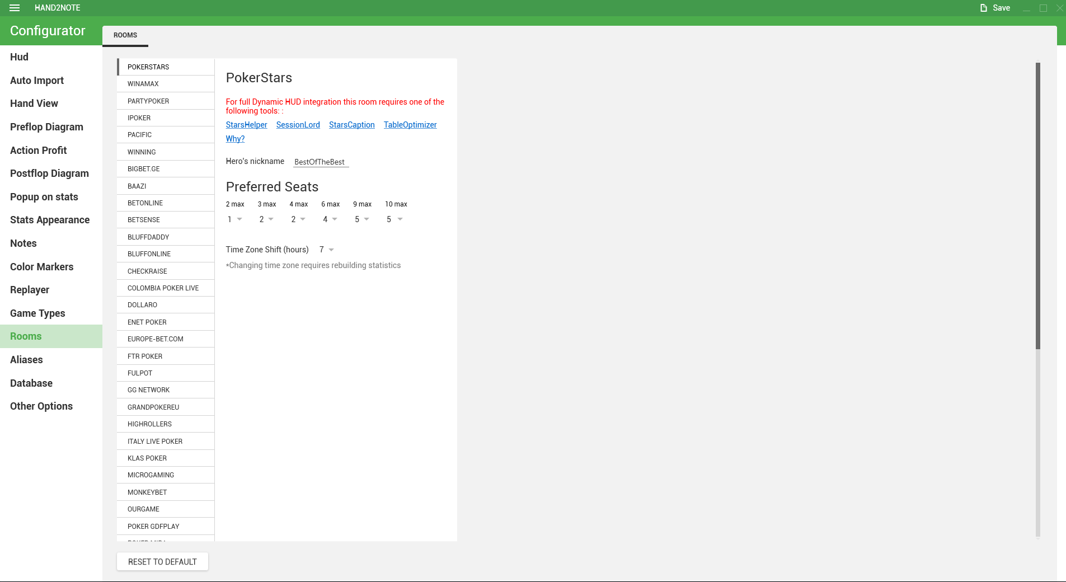Select BLUFFDADDY room
1066x582 pixels.
[x=166, y=237]
